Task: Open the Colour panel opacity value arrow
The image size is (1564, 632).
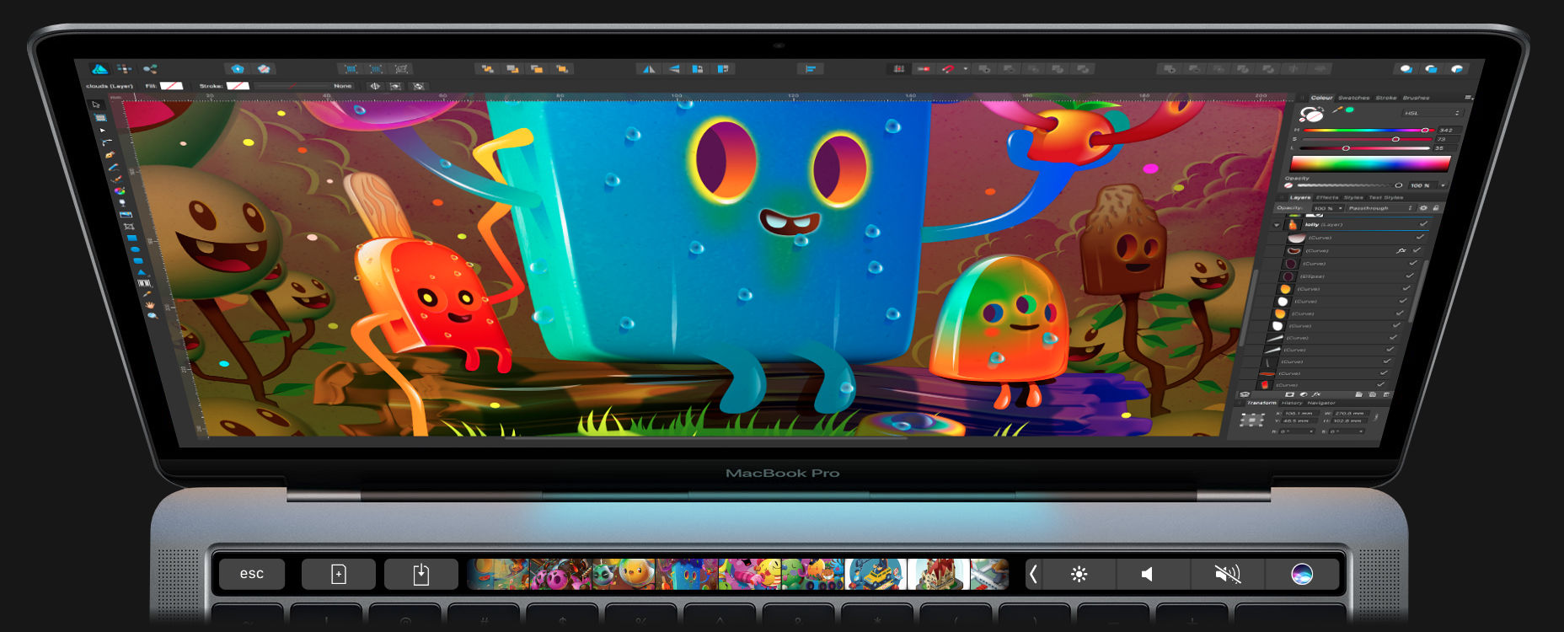Action: coord(1443,185)
